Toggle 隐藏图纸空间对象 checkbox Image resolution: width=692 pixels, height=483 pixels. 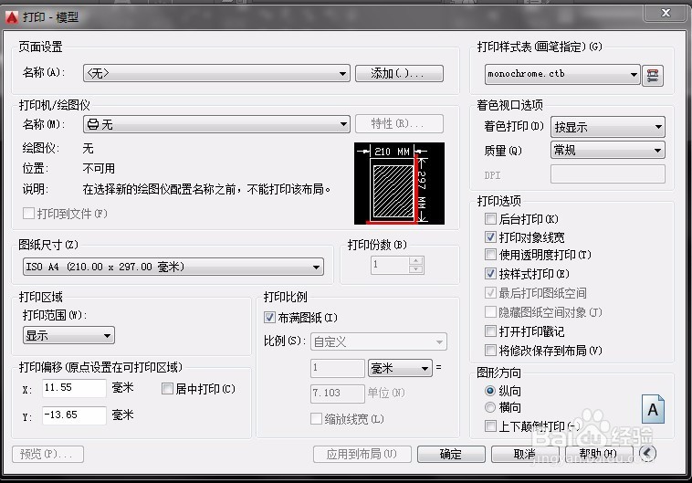[x=490, y=312]
